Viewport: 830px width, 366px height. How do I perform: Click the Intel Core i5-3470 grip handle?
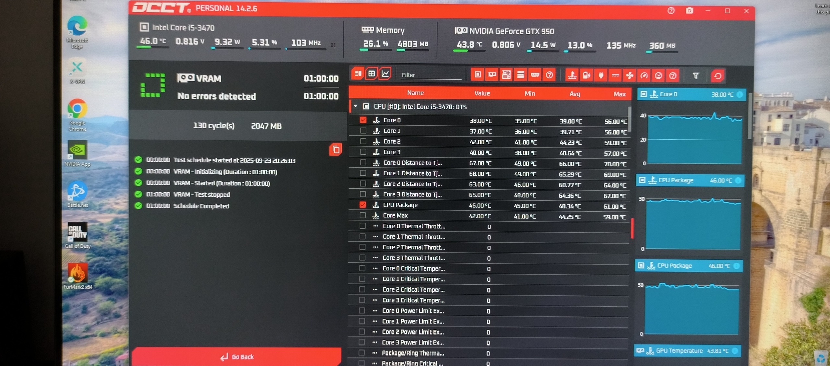[x=333, y=45]
